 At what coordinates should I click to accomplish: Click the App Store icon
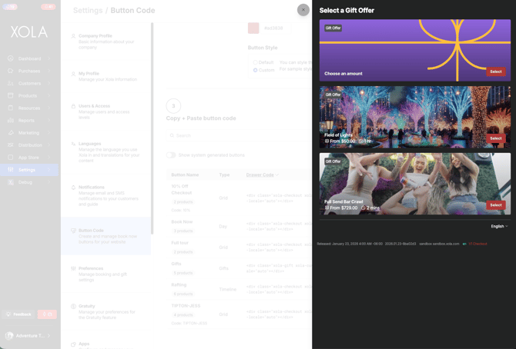tap(11, 158)
